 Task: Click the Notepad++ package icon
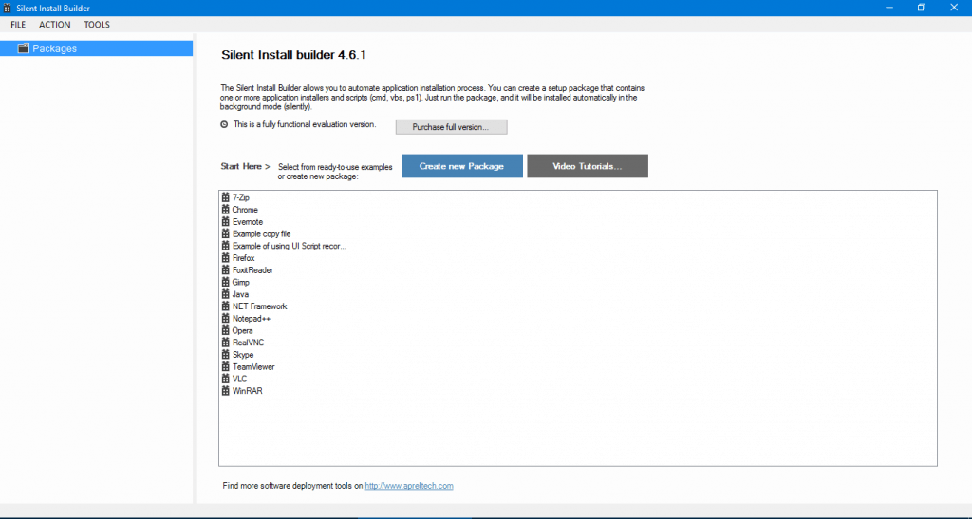226,319
